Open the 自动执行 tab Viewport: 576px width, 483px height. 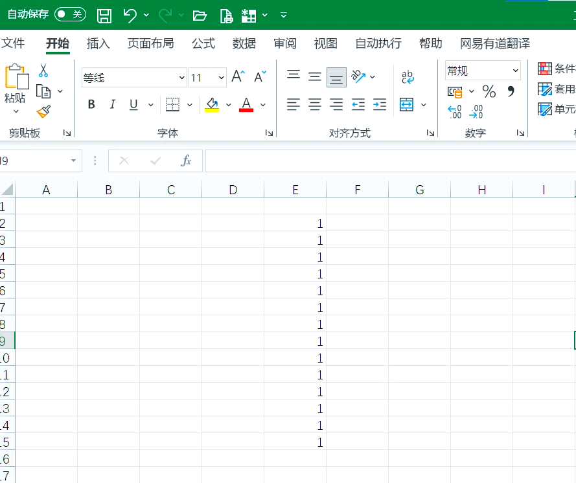(378, 43)
